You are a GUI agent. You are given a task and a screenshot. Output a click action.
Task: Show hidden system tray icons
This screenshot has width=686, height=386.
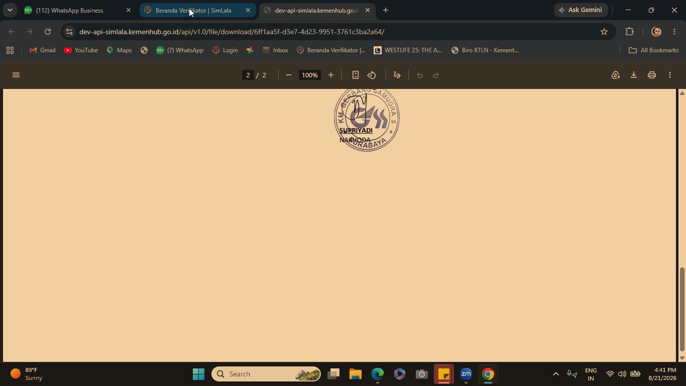click(x=555, y=374)
